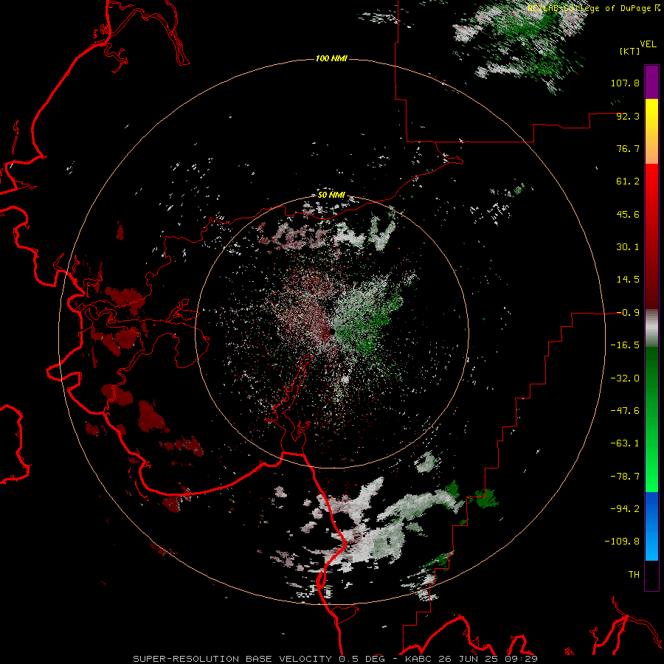Click the -47.6 velocity scale value
Screen dimensions: 664x664
point(625,411)
